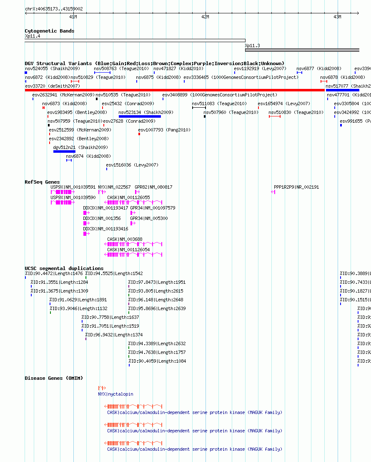Click the nsv510829 (Teague2010) red span
371x462 pixels.
pos(75,81)
